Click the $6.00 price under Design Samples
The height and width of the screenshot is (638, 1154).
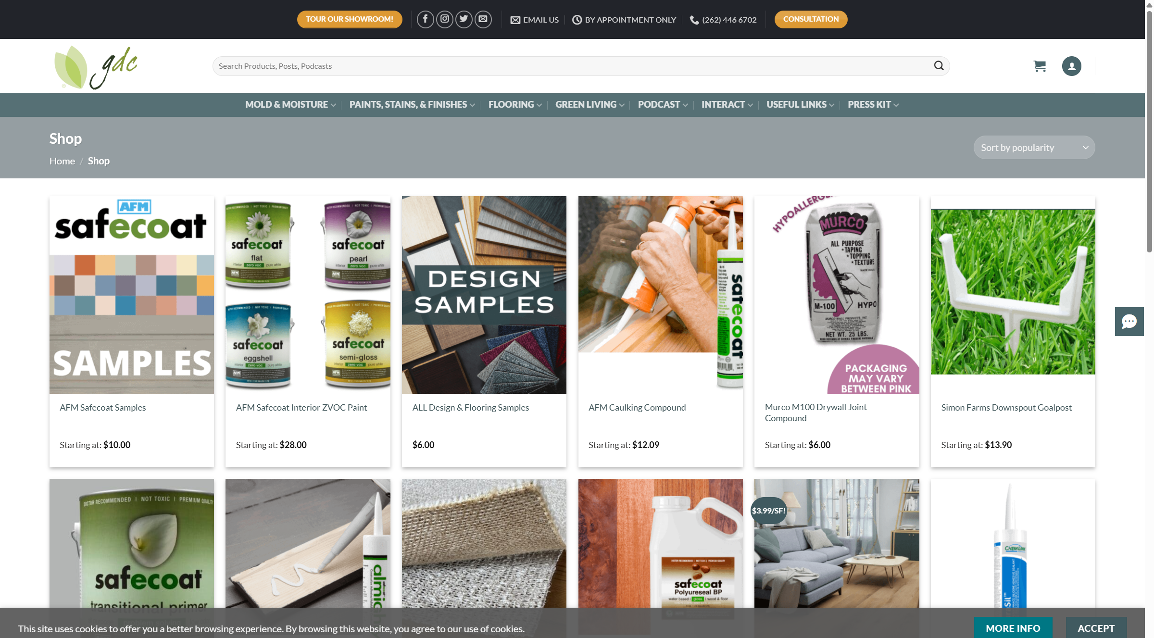click(x=423, y=445)
